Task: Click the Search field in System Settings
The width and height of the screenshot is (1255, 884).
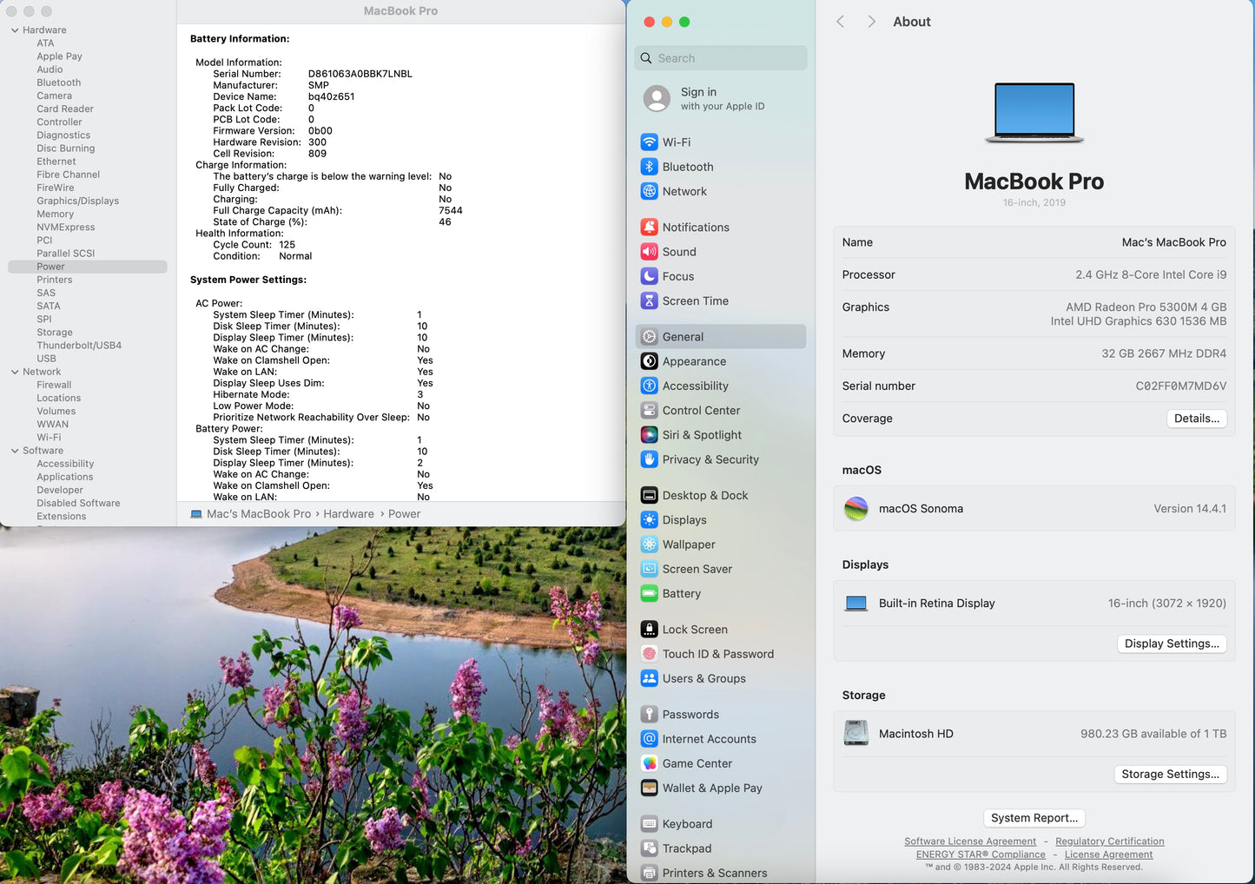Action: (721, 58)
